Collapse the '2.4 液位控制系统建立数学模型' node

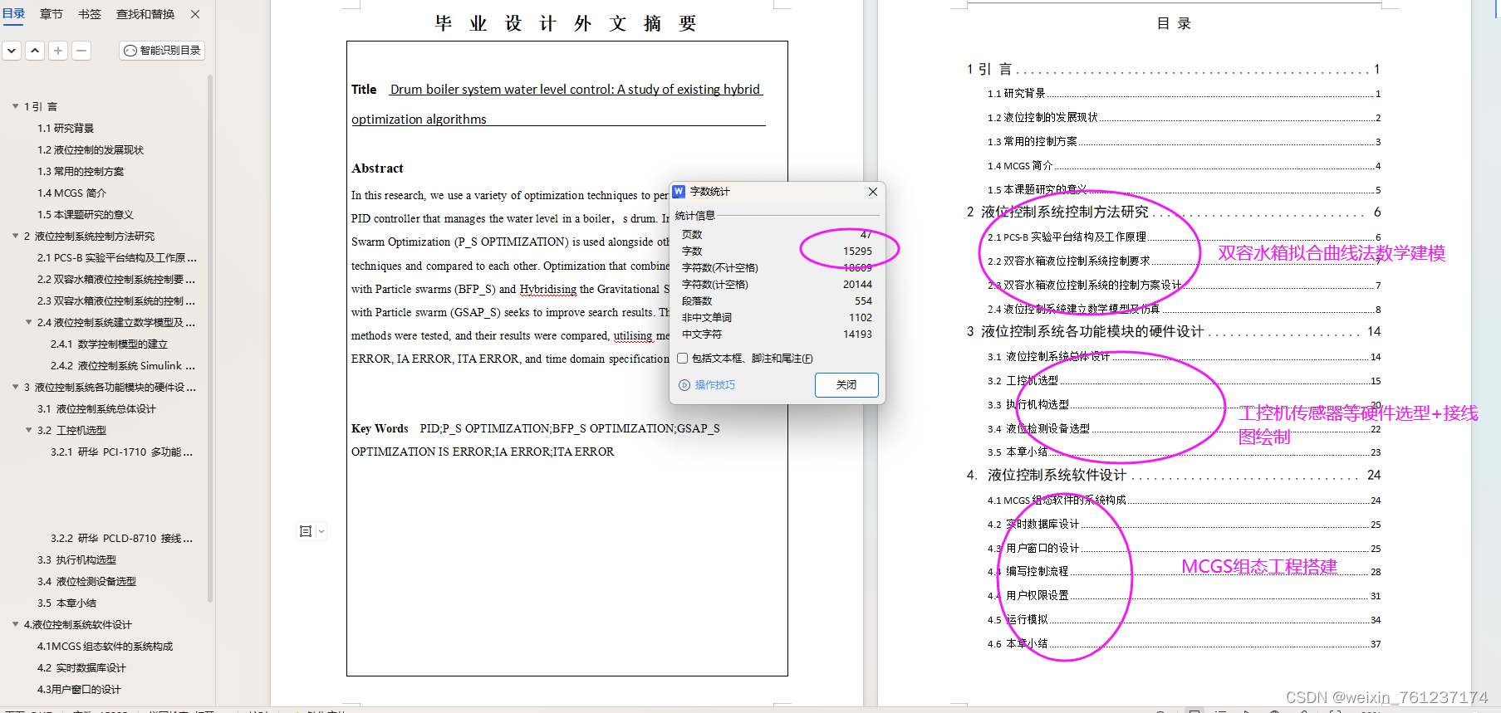tap(28, 322)
